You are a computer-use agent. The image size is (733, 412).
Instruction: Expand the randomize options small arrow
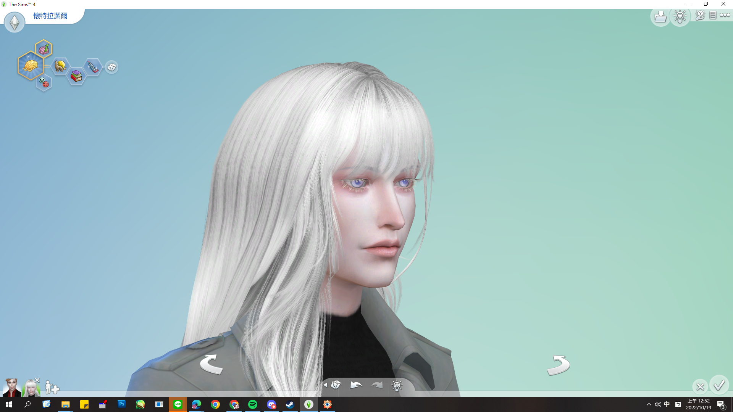(325, 385)
